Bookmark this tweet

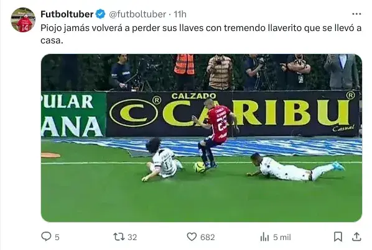pyautogui.click(x=338, y=236)
